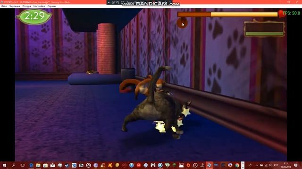302x169 pixels.
Task: Click the yellow health bar
Action: pos(227,14)
